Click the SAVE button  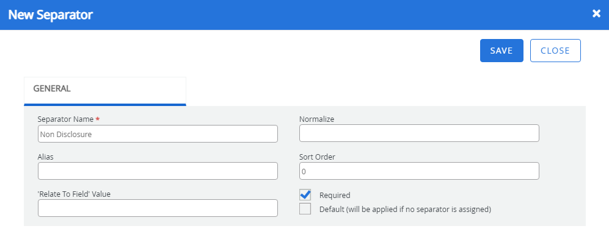point(501,51)
